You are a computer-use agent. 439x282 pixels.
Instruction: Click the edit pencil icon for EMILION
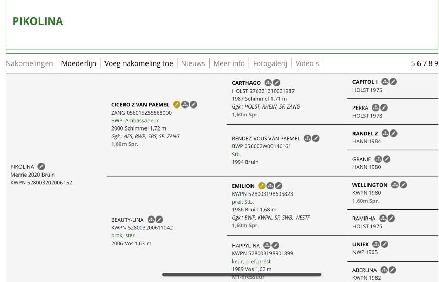279,186
